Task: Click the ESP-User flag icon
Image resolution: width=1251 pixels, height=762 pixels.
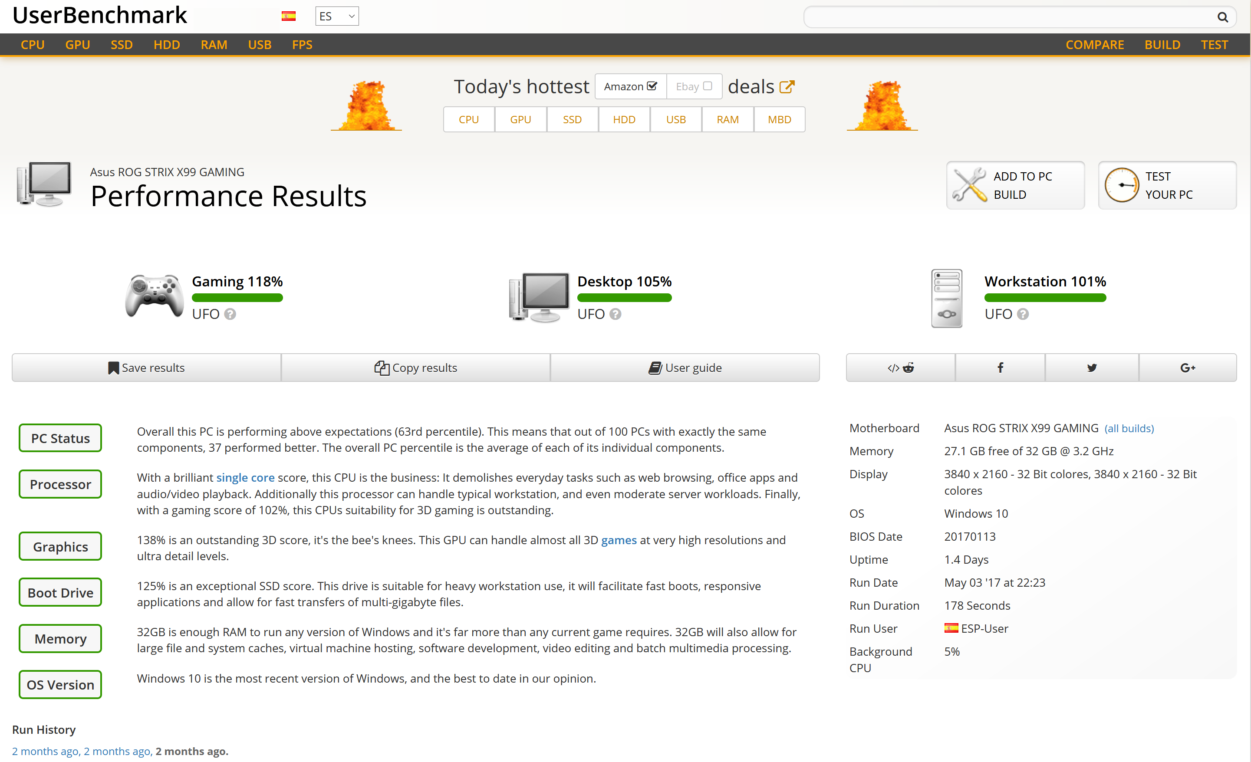Action: [x=951, y=628]
